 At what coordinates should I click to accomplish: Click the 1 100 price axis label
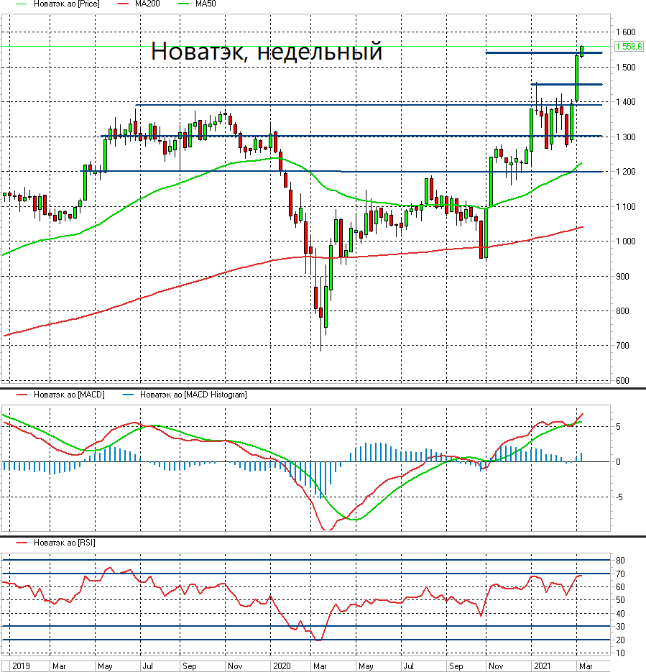tap(626, 206)
